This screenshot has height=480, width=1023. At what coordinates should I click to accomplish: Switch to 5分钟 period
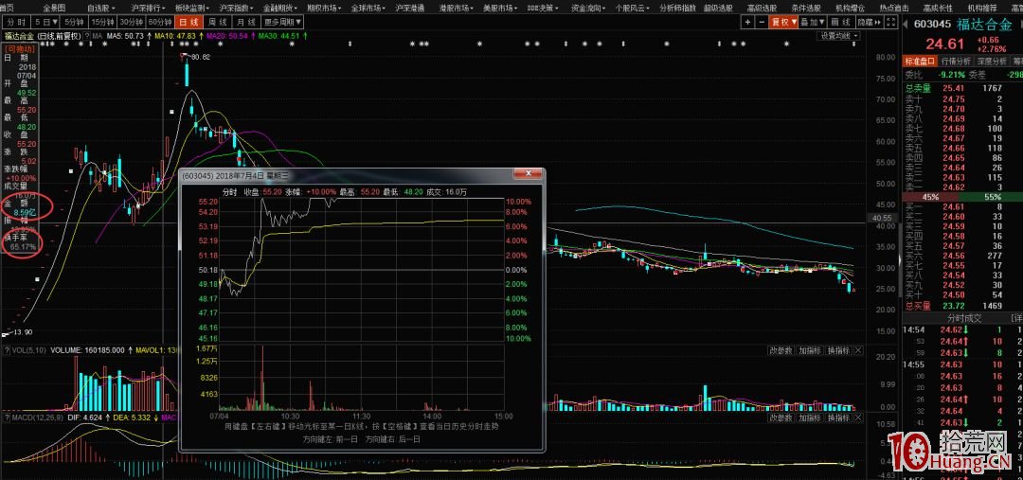click(75, 22)
